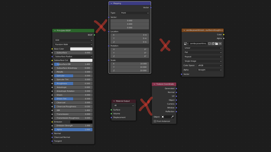
Task: Enable the From Instancer checkbox
Action: click(155, 121)
